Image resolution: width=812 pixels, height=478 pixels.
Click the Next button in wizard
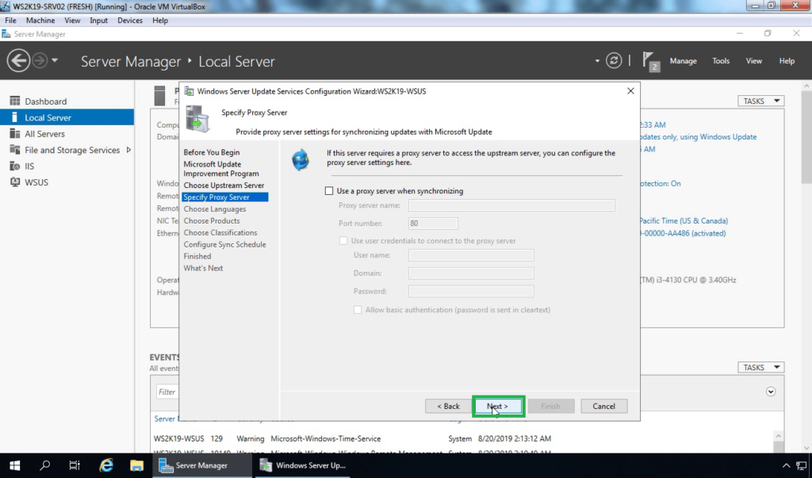pyautogui.click(x=498, y=406)
